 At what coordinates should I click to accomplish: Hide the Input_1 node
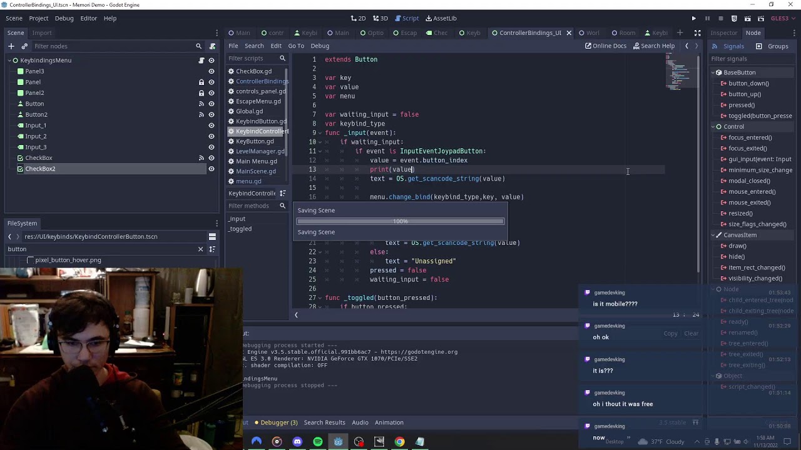(212, 126)
